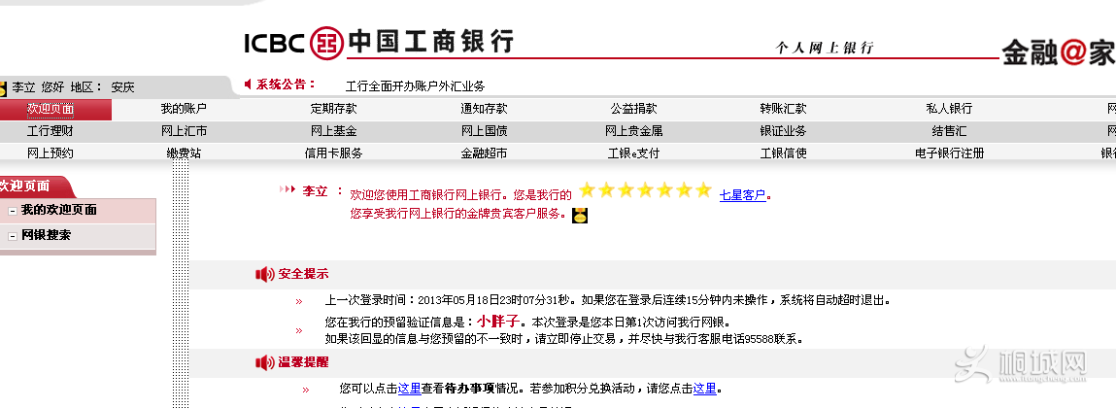The height and width of the screenshot is (408, 1116).
Task: Open the 网上预约 menu
Action: pos(50,153)
